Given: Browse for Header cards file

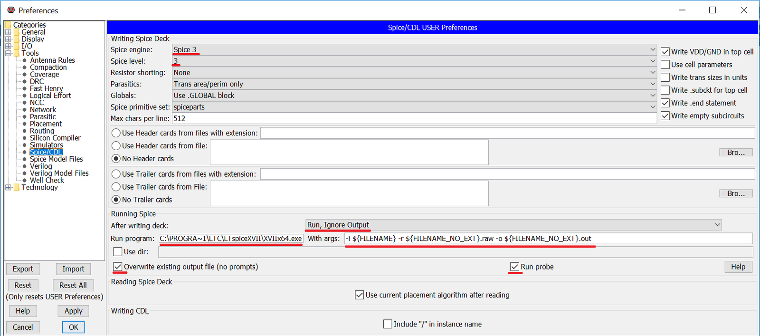Looking at the screenshot, I should 736,153.
